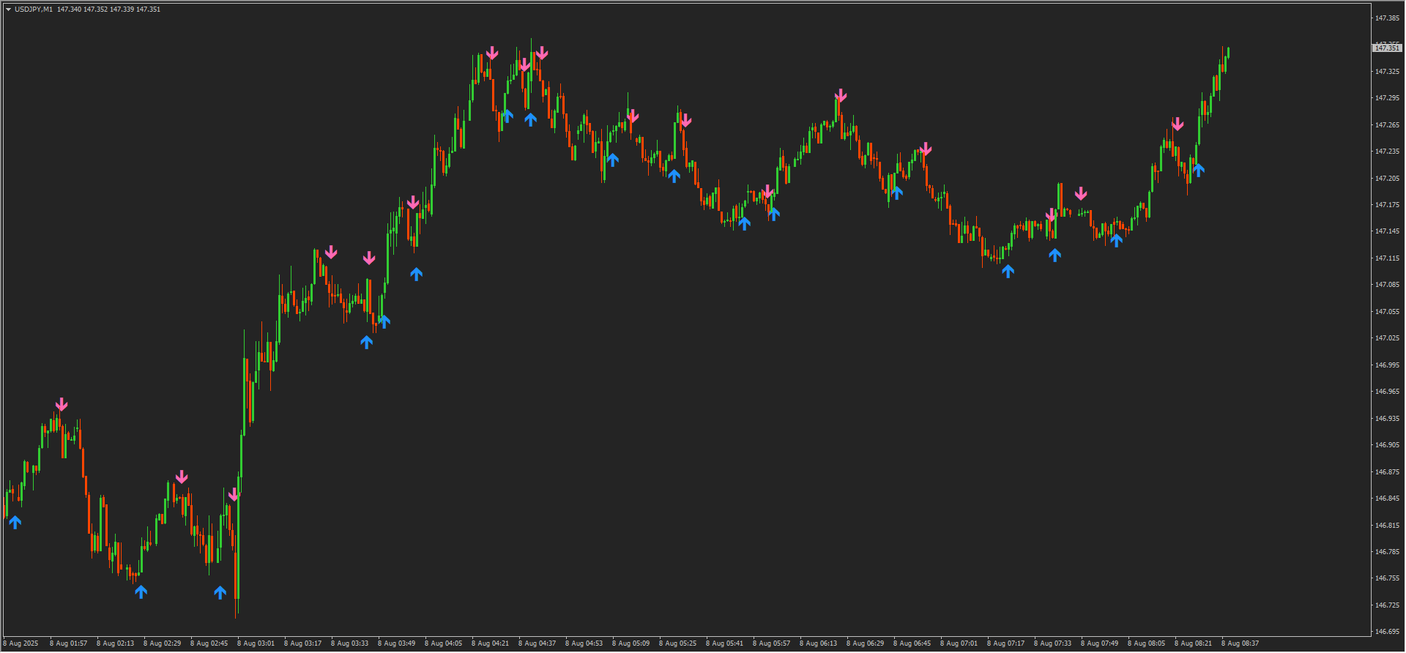Select the blue buy arrow under the first candle
Image resolution: width=1406 pixels, height=653 pixels.
coord(15,522)
